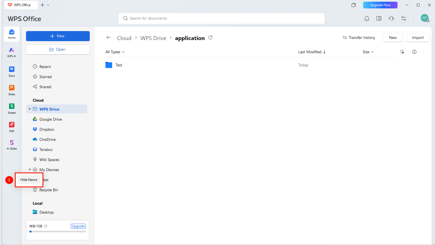Screen dimensions: 435x245
Task: Open the PDF app icon
Action: click(12, 127)
